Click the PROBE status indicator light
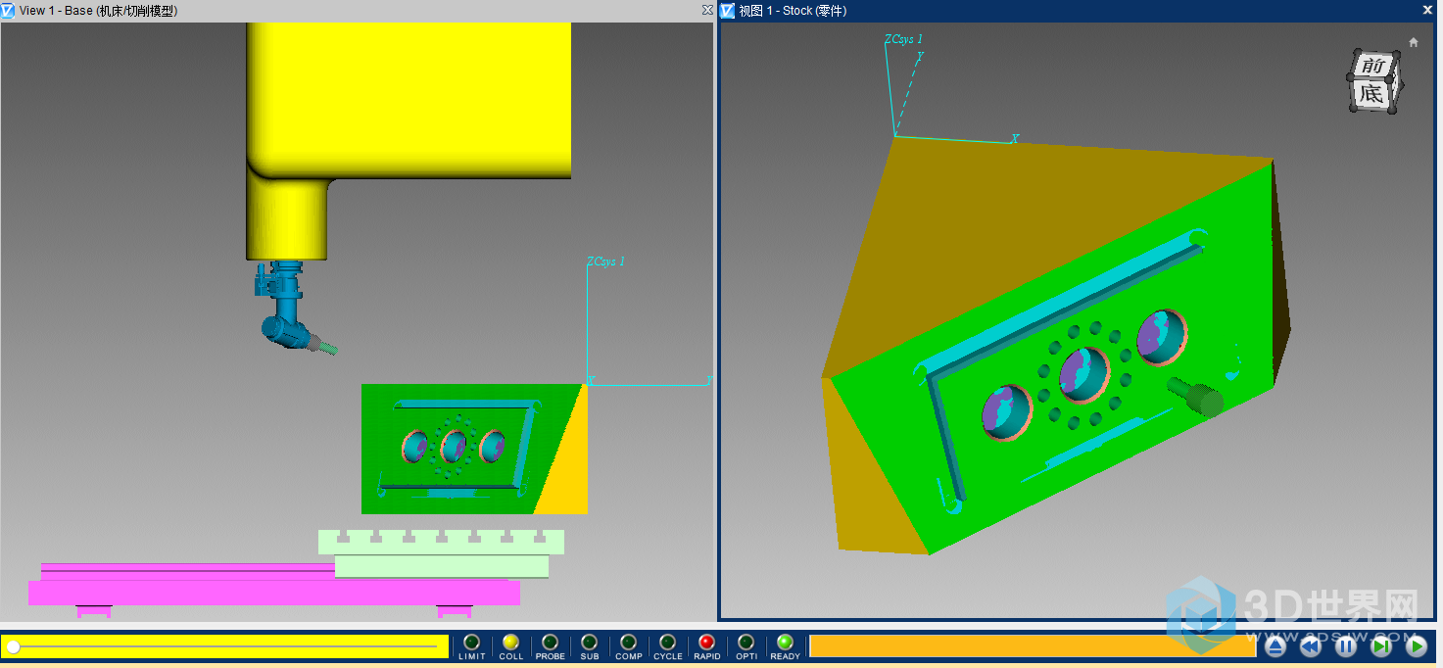This screenshot has height=668, width=1443. click(x=550, y=643)
